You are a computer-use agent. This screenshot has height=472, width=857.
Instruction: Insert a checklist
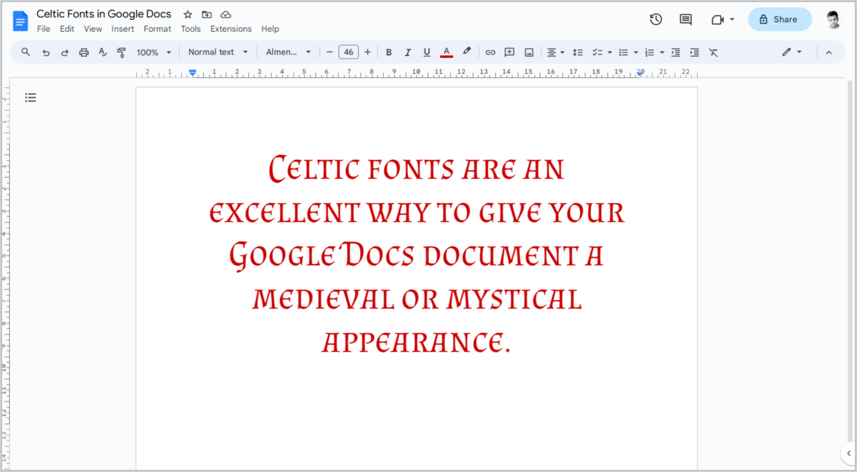pos(597,52)
